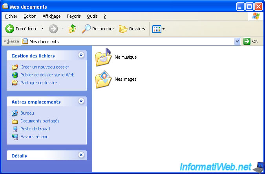The image size is (265, 174).
Task: Click the globe publish-to-Web icon
Action: [15, 75]
